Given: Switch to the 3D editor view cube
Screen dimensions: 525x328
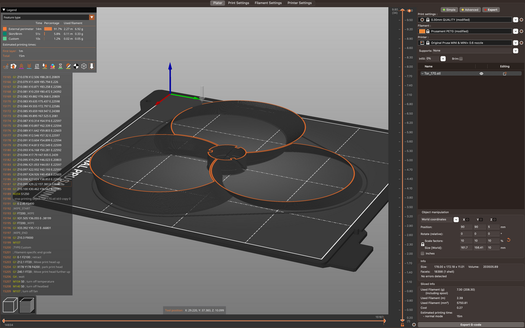Looking at the screenshot, I should point(10,305).
